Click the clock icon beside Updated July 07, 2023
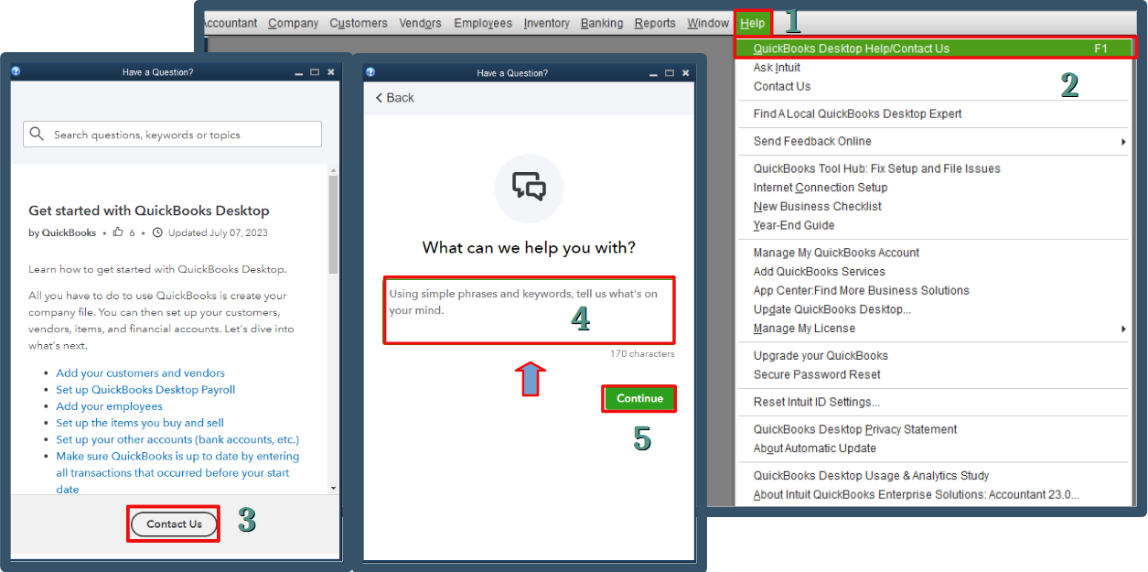This screenshot has width=1148, height=572. [x=157, y=232]
